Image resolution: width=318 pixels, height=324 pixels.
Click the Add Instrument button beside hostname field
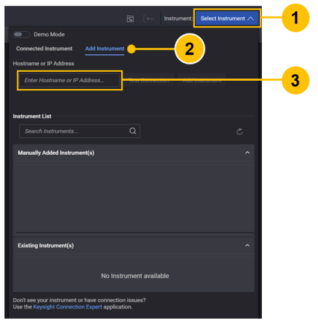[202, 80]
